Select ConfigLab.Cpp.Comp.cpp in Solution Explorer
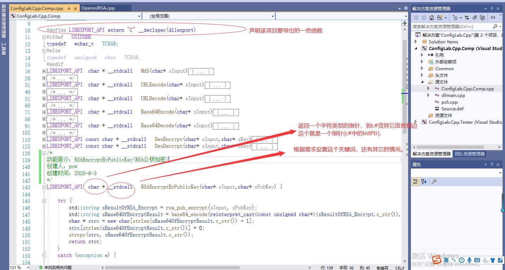The width and height of the screenshot is (505, 270). pyautogui.click(x=468, y=89)
